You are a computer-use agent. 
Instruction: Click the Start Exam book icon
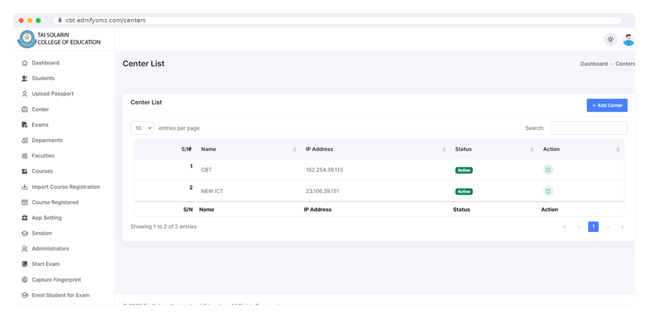(x=24, y=264)
